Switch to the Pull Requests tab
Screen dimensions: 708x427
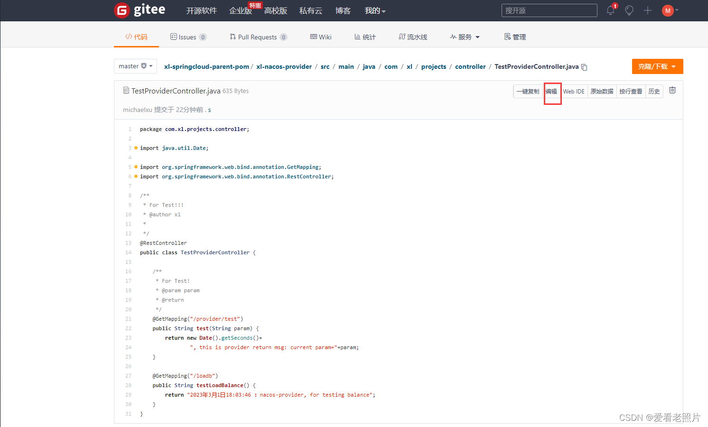coord(259,37)
